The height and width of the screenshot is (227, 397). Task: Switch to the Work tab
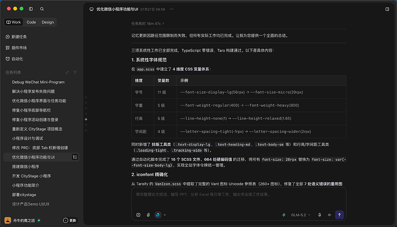[x=14, y=22]
